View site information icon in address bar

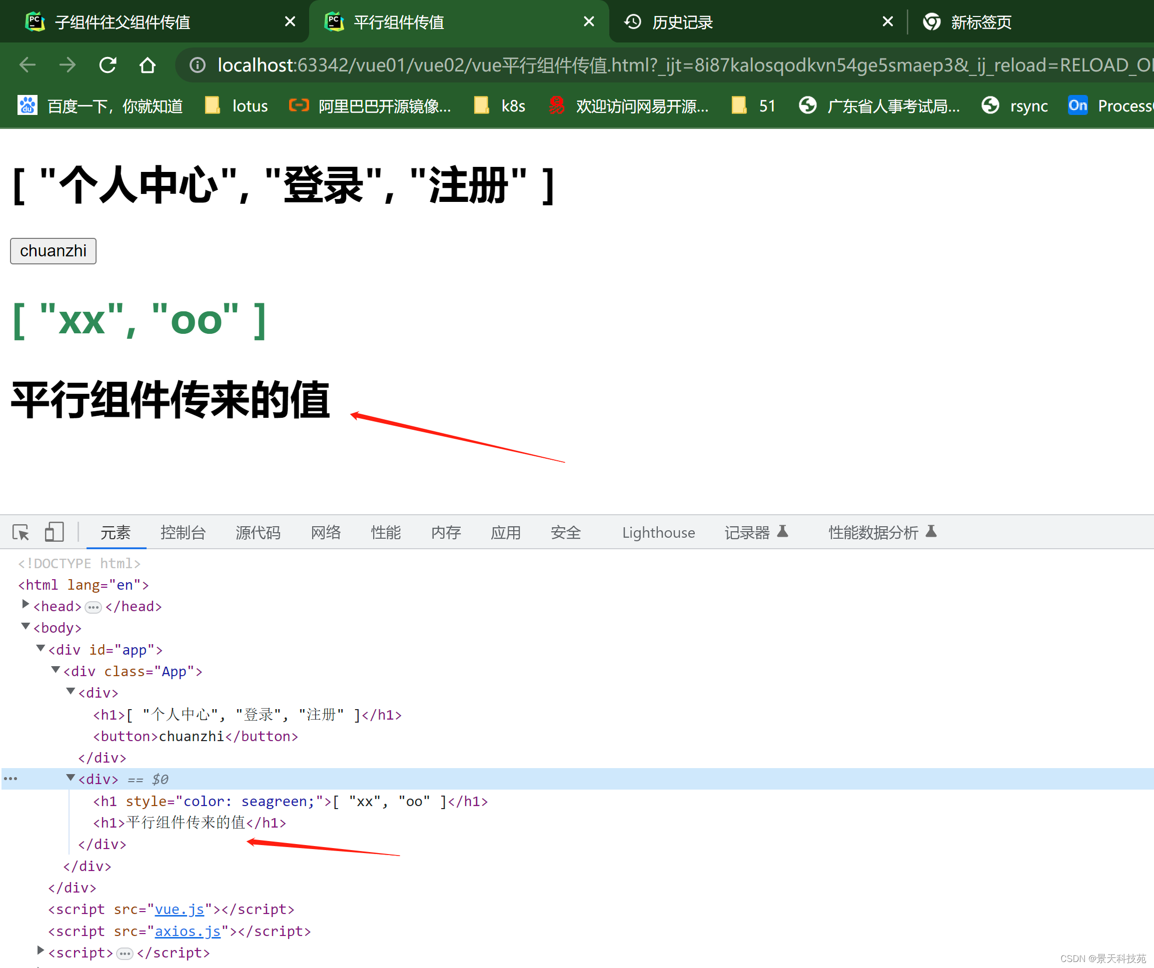pyautogui.click(x=197, y=65)
